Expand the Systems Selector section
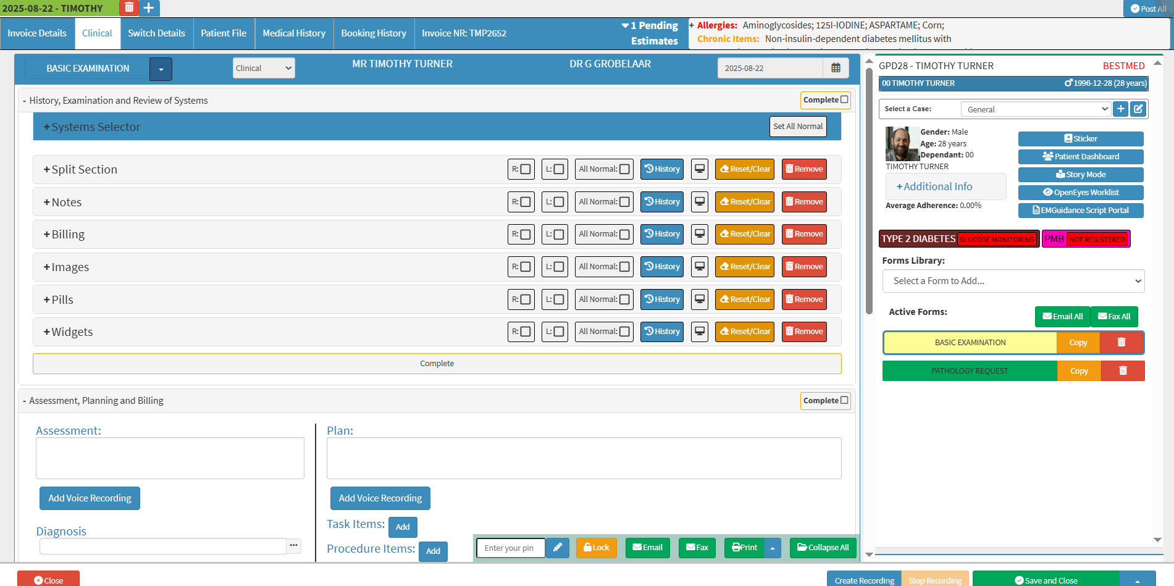The width and height of the screenshot is (1174, 586). tap(92, 127)
